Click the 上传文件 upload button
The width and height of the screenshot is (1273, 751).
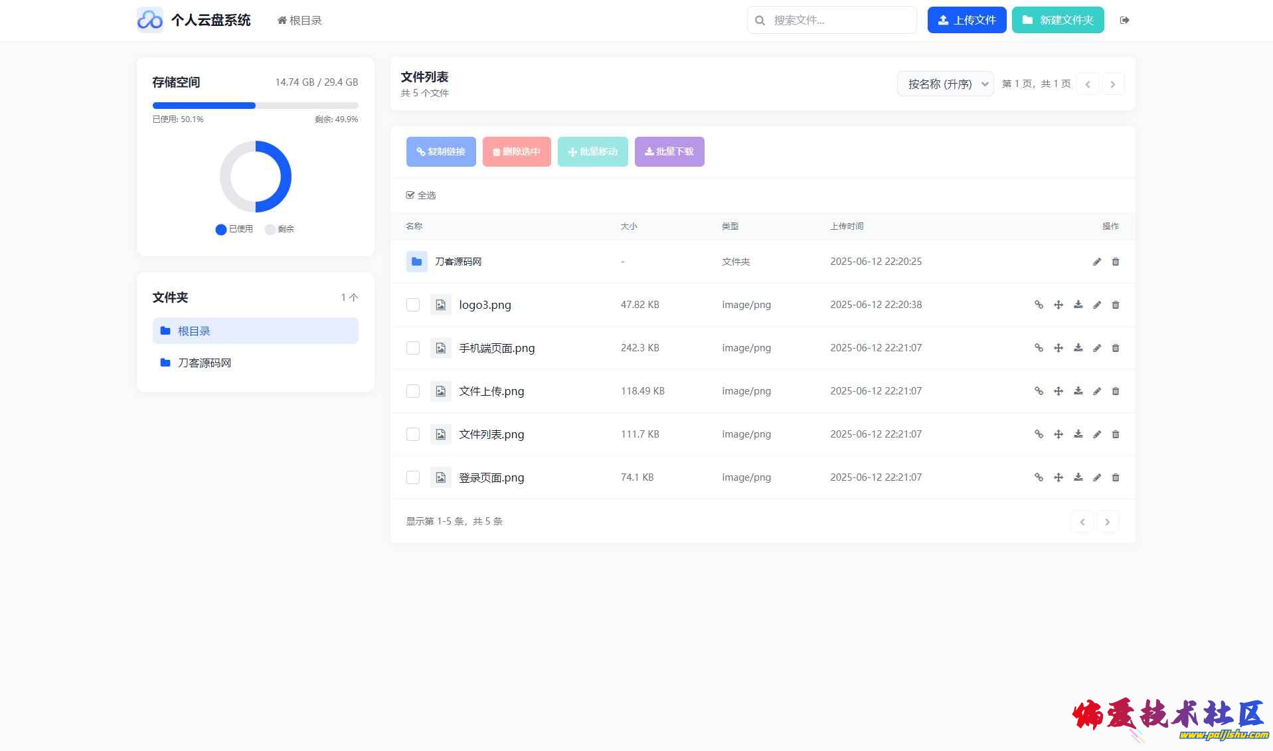[x=966, y=20]
